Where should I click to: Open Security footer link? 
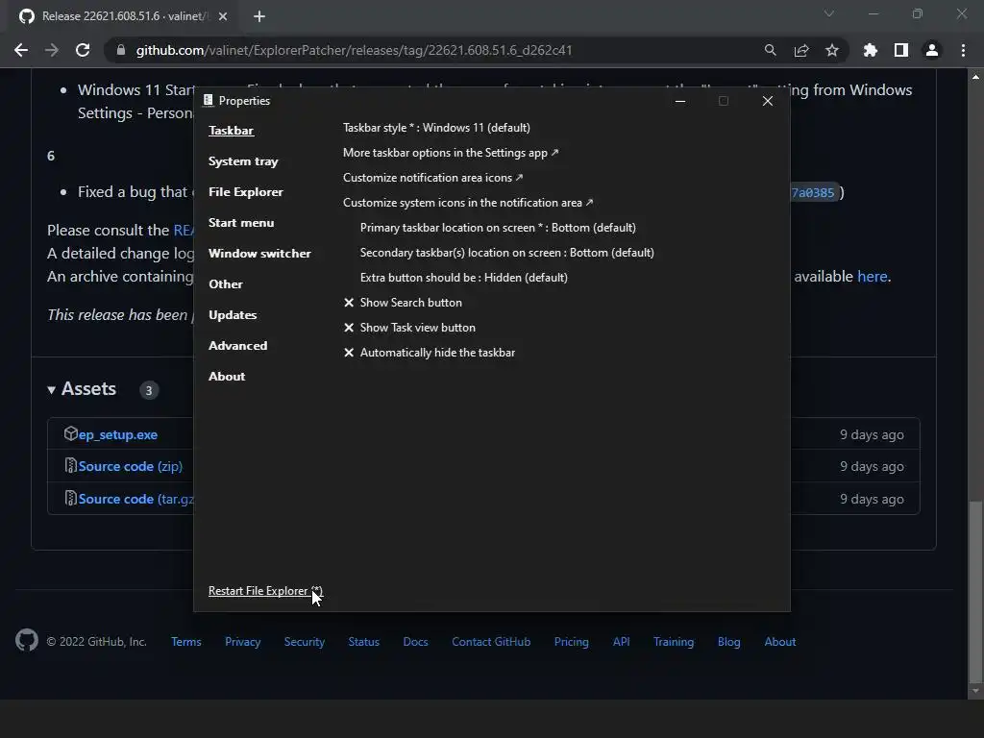click(305, 641)
